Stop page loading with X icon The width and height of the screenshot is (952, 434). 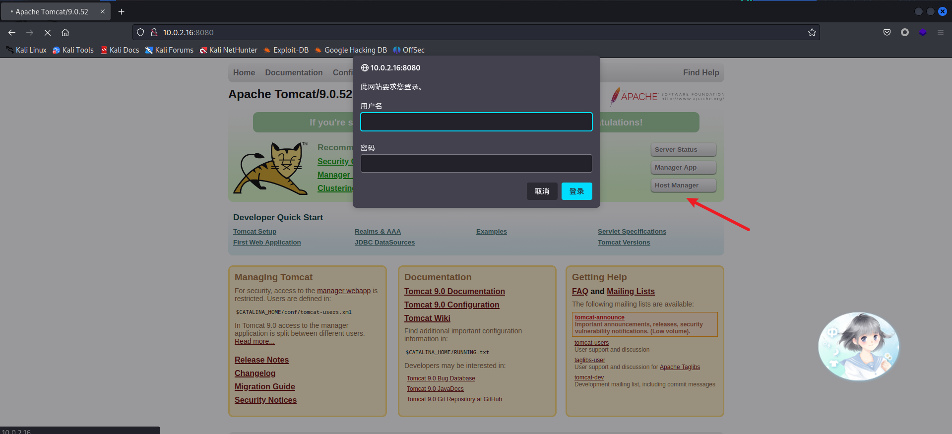pyautogui.click(x=48, y=32)
